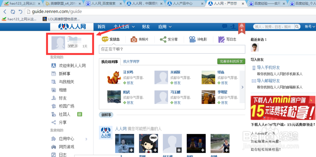The image size is (316, 157).
Task: Click the 你正在干嘛 status input box
Action: 172,49
